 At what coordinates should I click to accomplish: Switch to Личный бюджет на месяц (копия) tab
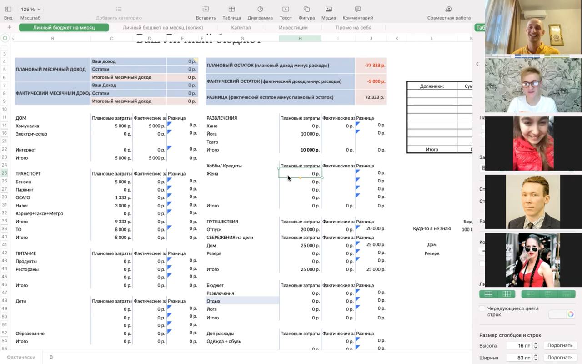click(x=163, y=27)
